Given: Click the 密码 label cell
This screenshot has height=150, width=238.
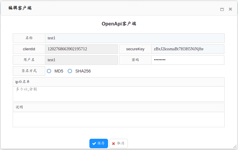Looking at the screenshot, I should [x=135, y=60].
